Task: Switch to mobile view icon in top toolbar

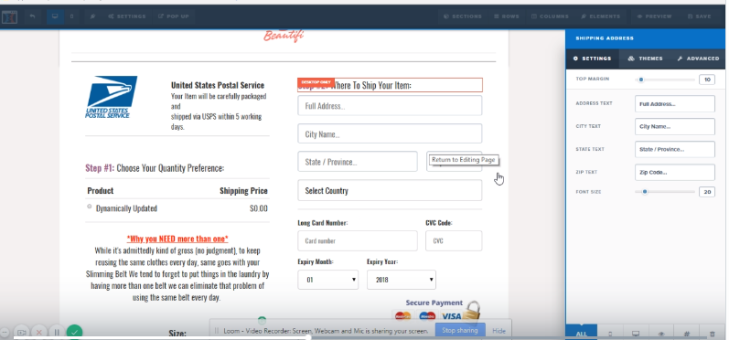Action: pyautogui.click(x=71, y=16)
